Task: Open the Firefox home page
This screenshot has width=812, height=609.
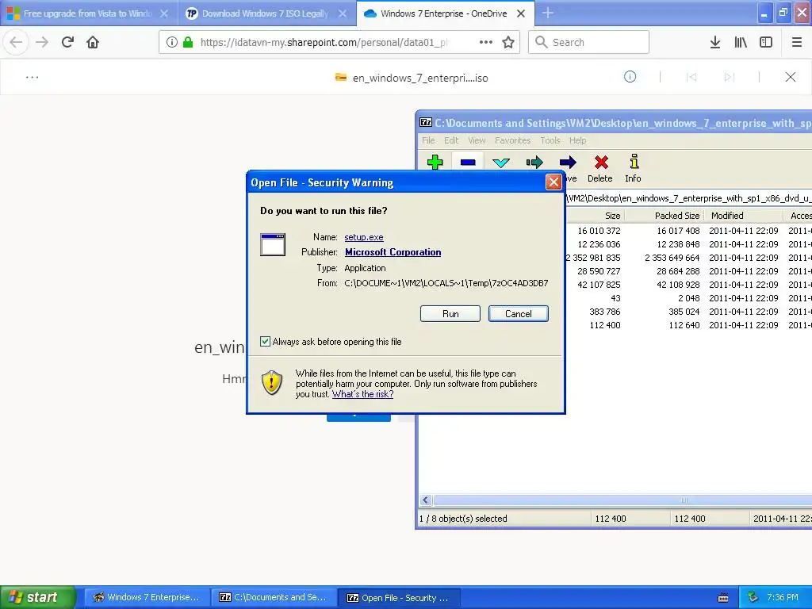Action: [x=93, y=42]
